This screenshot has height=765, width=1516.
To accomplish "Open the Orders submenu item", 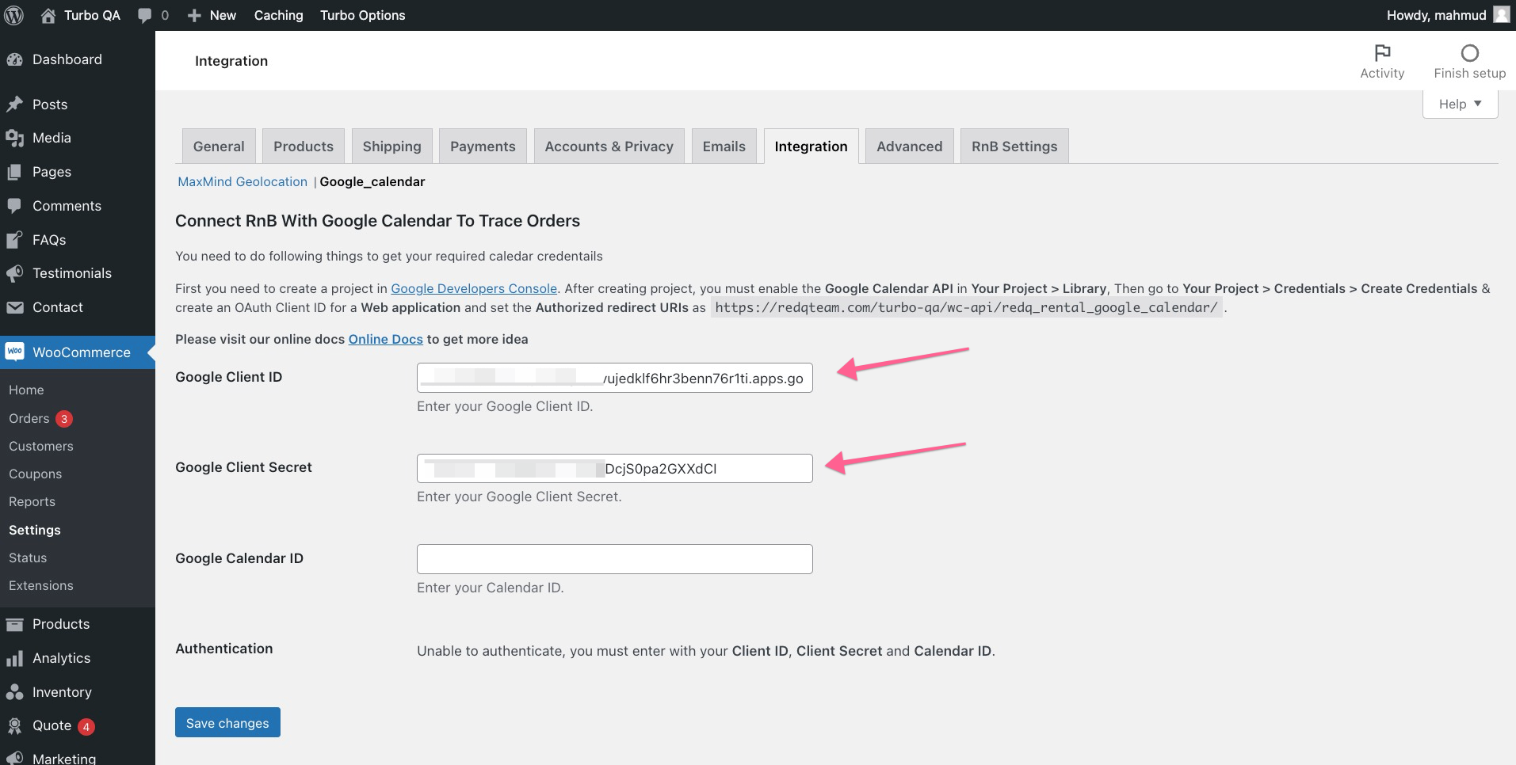I will click(29, 418).
